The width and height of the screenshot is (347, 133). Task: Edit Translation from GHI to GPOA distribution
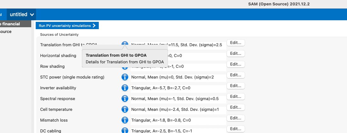point(236,43)
